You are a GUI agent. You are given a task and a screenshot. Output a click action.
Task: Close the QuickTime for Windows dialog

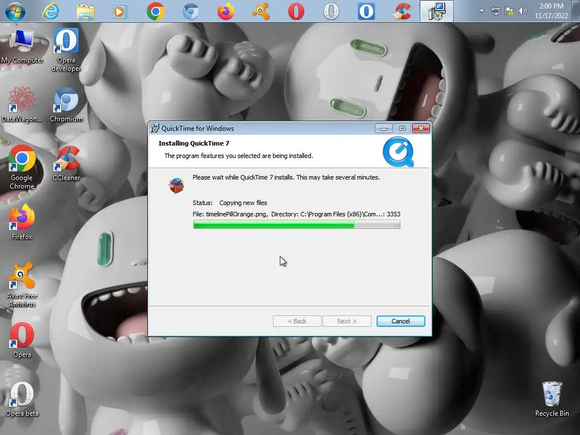[x=421, y=129]
